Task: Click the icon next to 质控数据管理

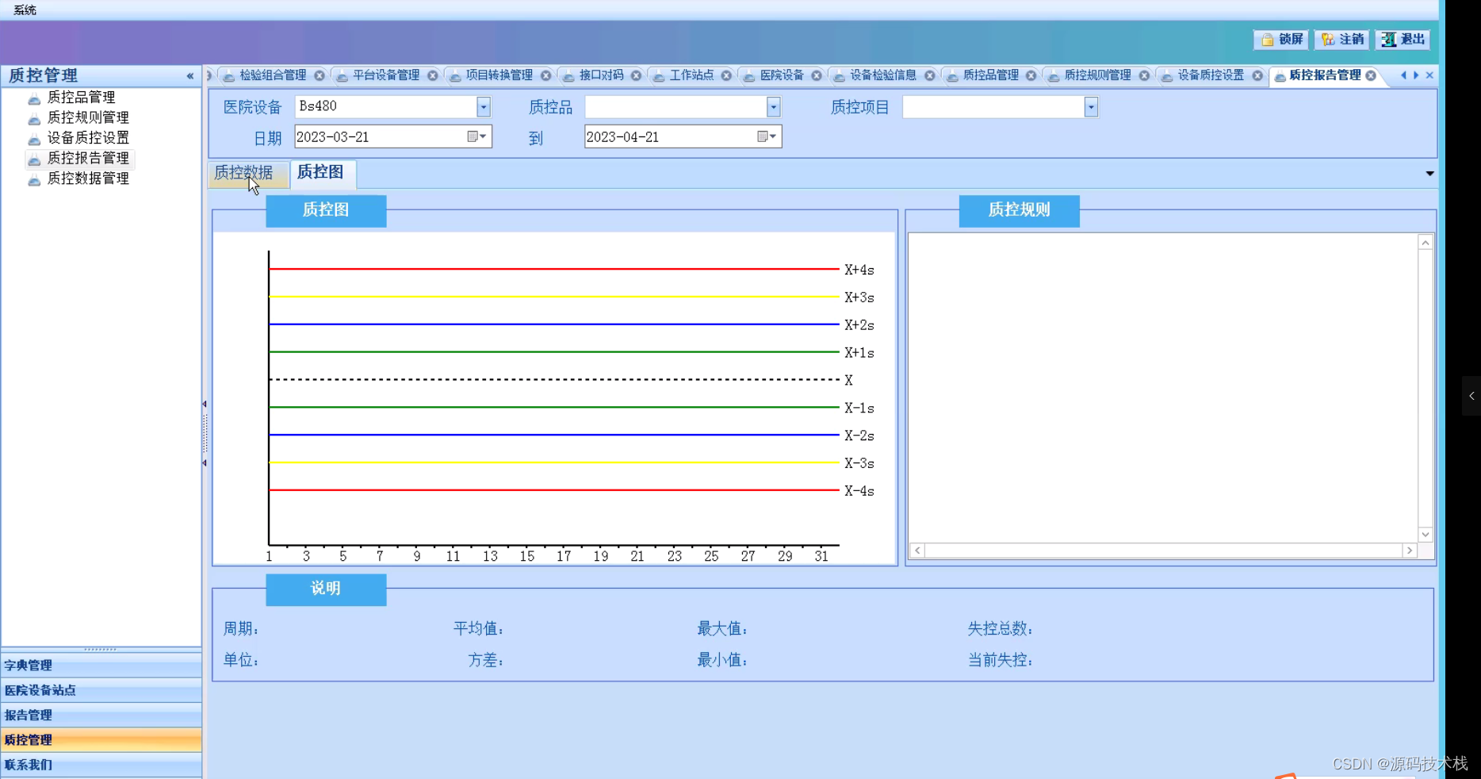Action: tap(33, 178)
